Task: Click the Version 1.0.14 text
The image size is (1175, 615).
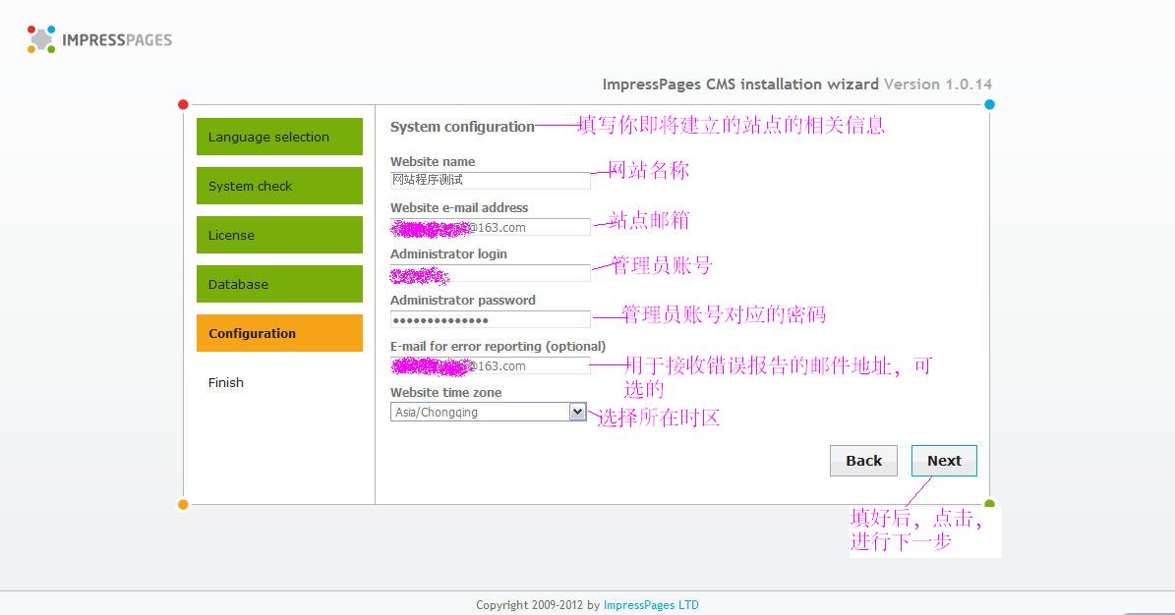Action: click(938, 84)
